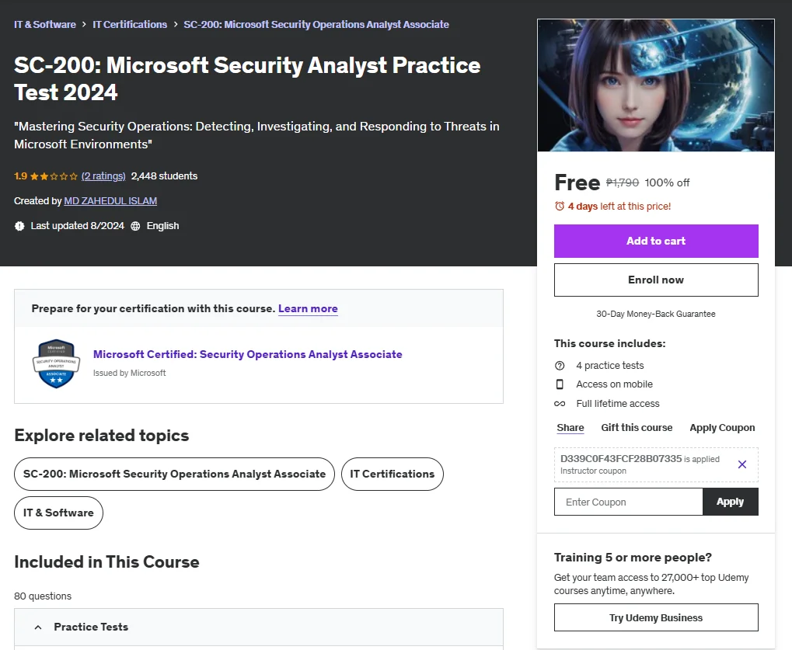Viewport: 792px width, 650px height.
Task: Click the practice tests question mark icon
Action: (x=560, y=365)
